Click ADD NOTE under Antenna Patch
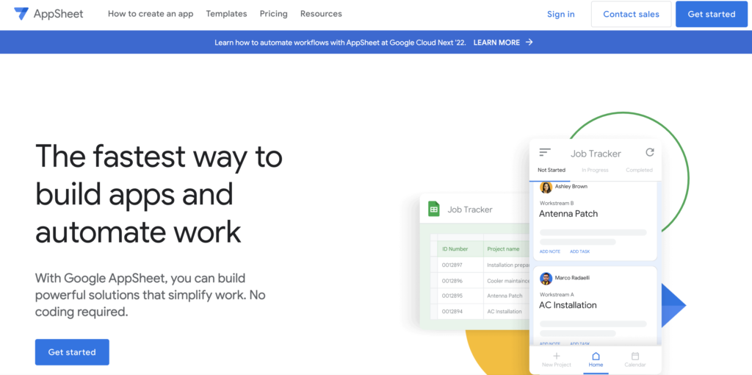 tap(550, 251)
